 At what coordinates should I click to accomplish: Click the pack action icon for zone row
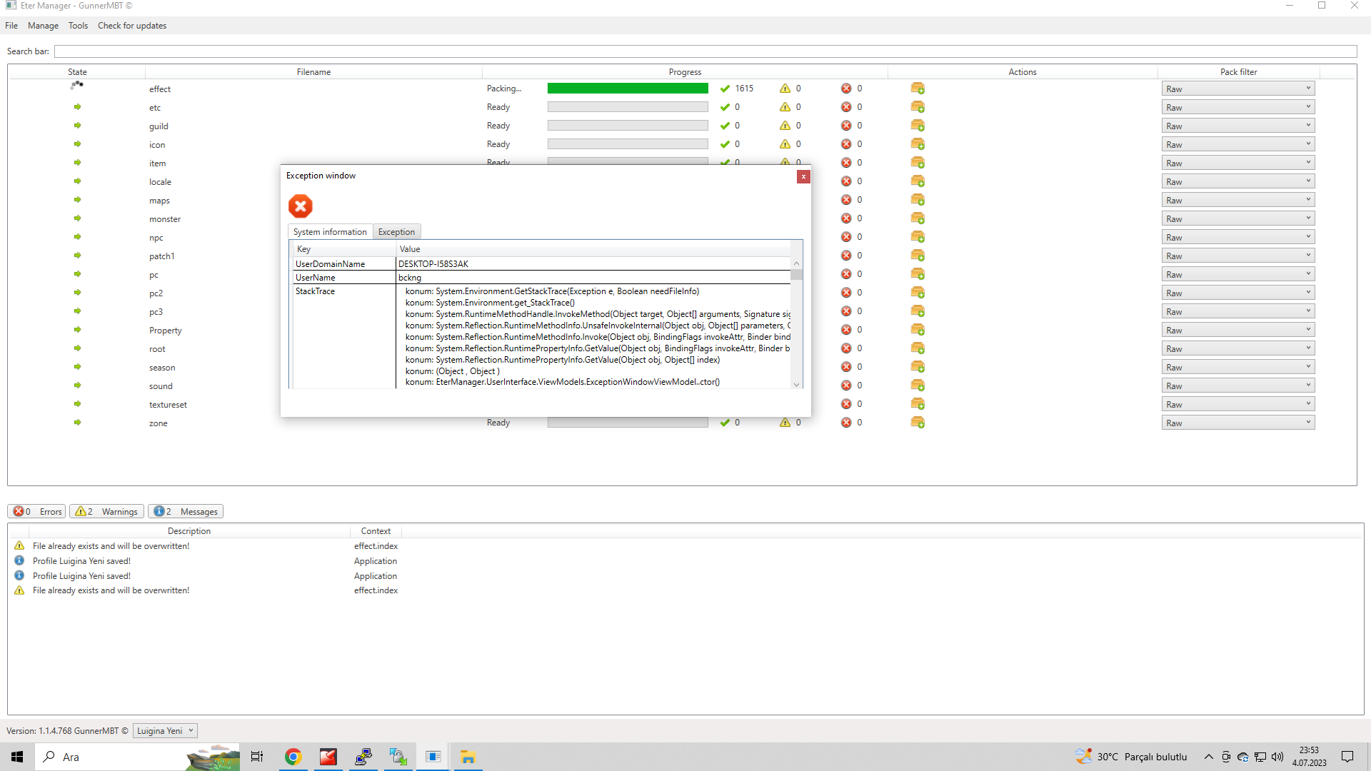point(918,423)
